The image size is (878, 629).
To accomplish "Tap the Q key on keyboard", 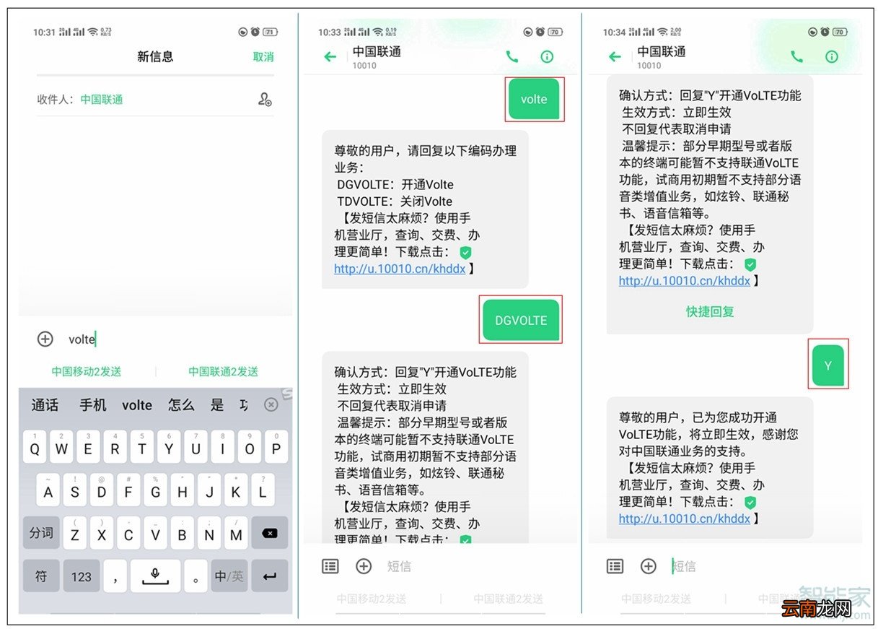I will coord(35,447).
